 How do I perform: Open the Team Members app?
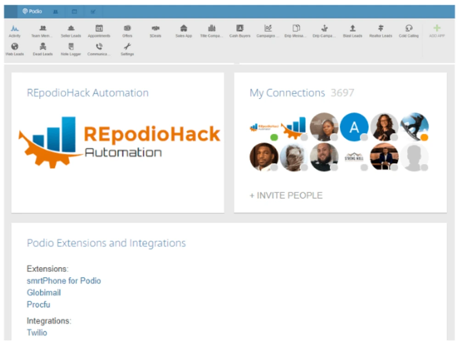[42, 31]
